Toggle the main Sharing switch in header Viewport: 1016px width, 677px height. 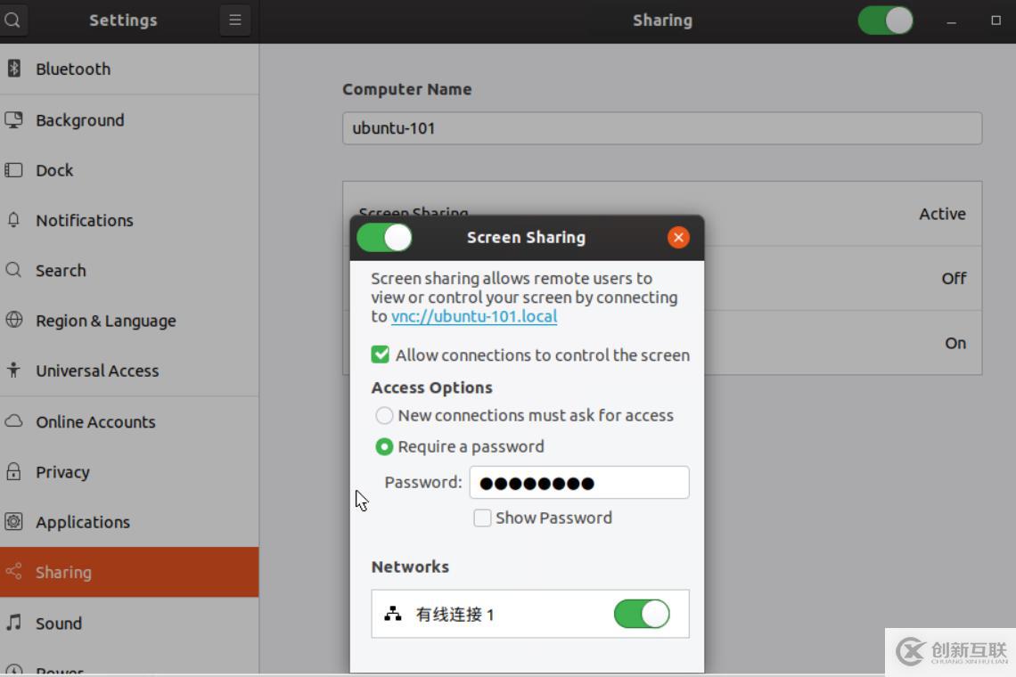point(885,20)
